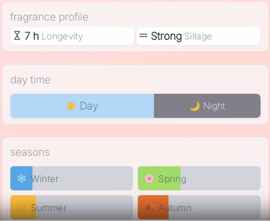Screen dimensions: 270x221
Task: Click the wavy sillage icon
Action: [x=143, y=36]
